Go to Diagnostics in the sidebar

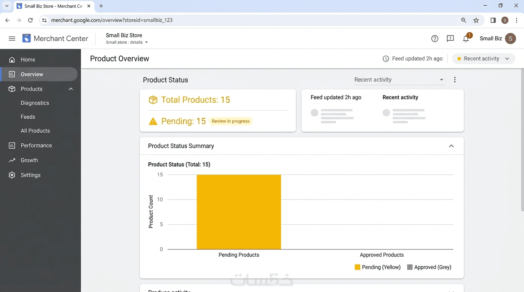click(x=35, y=103)
